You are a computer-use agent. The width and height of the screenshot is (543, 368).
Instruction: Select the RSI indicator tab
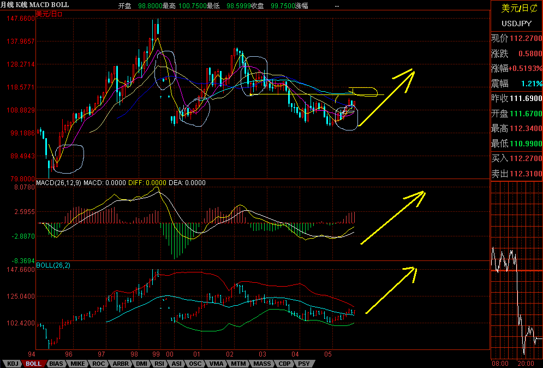[159, 364]
